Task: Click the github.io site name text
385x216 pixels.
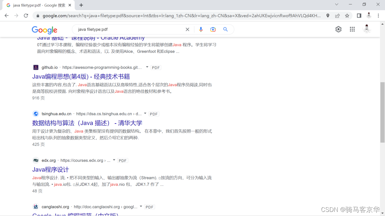Action: click(x=50, y=67)
